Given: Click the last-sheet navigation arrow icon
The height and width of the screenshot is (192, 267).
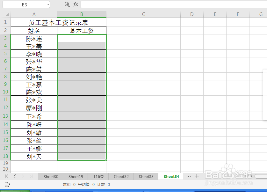Looking at the screenshot, I should (x=31, y=176).
